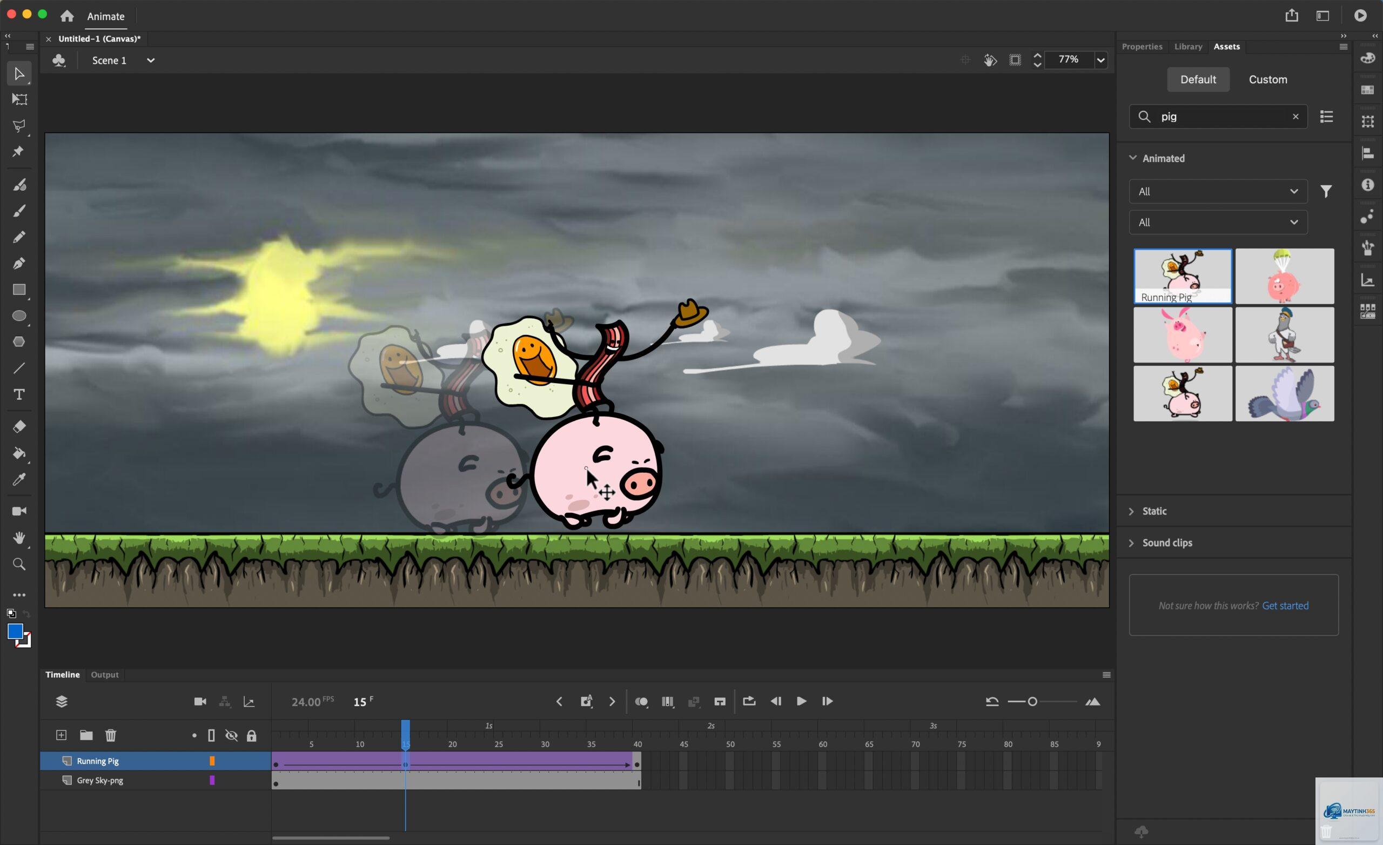The width and height of the screenshot is (1383, 845).
Task: Toggle Clip content outside stage
Action: 1015,60
